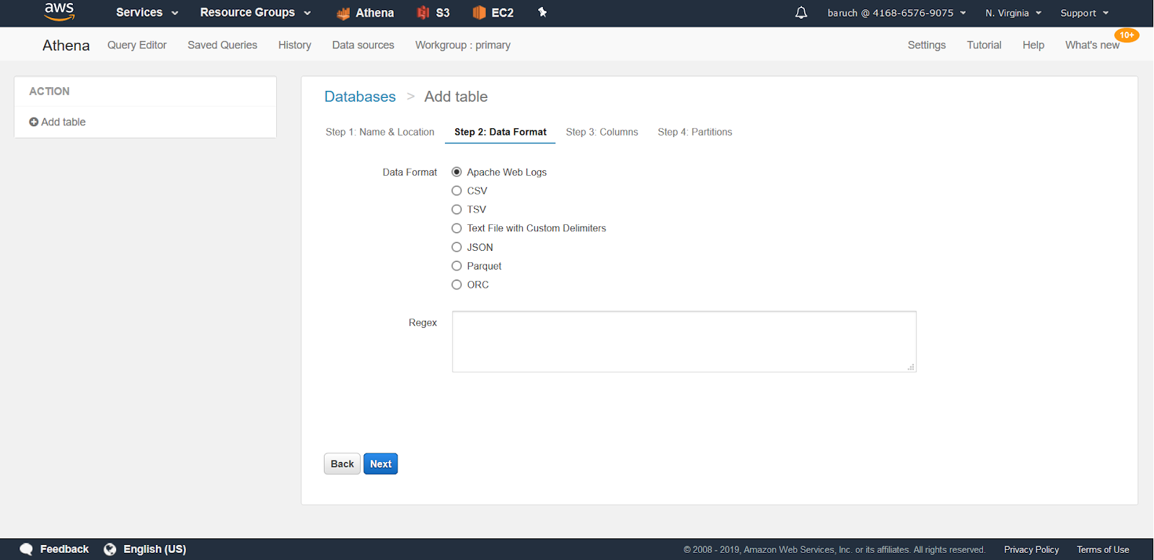Screen dimensions: 1154x560
Task: Open Terms of Use link
Action: click(1103, 549)
